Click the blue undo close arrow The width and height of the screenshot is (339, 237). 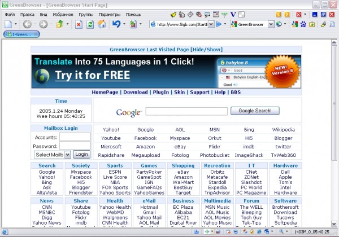pyautogui.click(x=116, y=24)
